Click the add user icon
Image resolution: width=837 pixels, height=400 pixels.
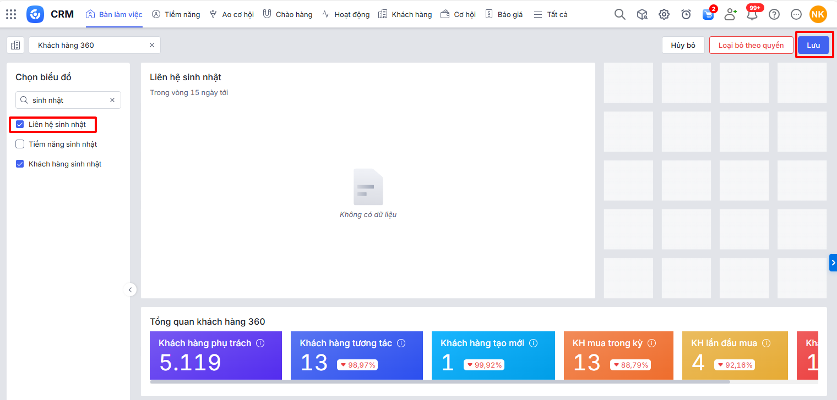click(730, 15)
